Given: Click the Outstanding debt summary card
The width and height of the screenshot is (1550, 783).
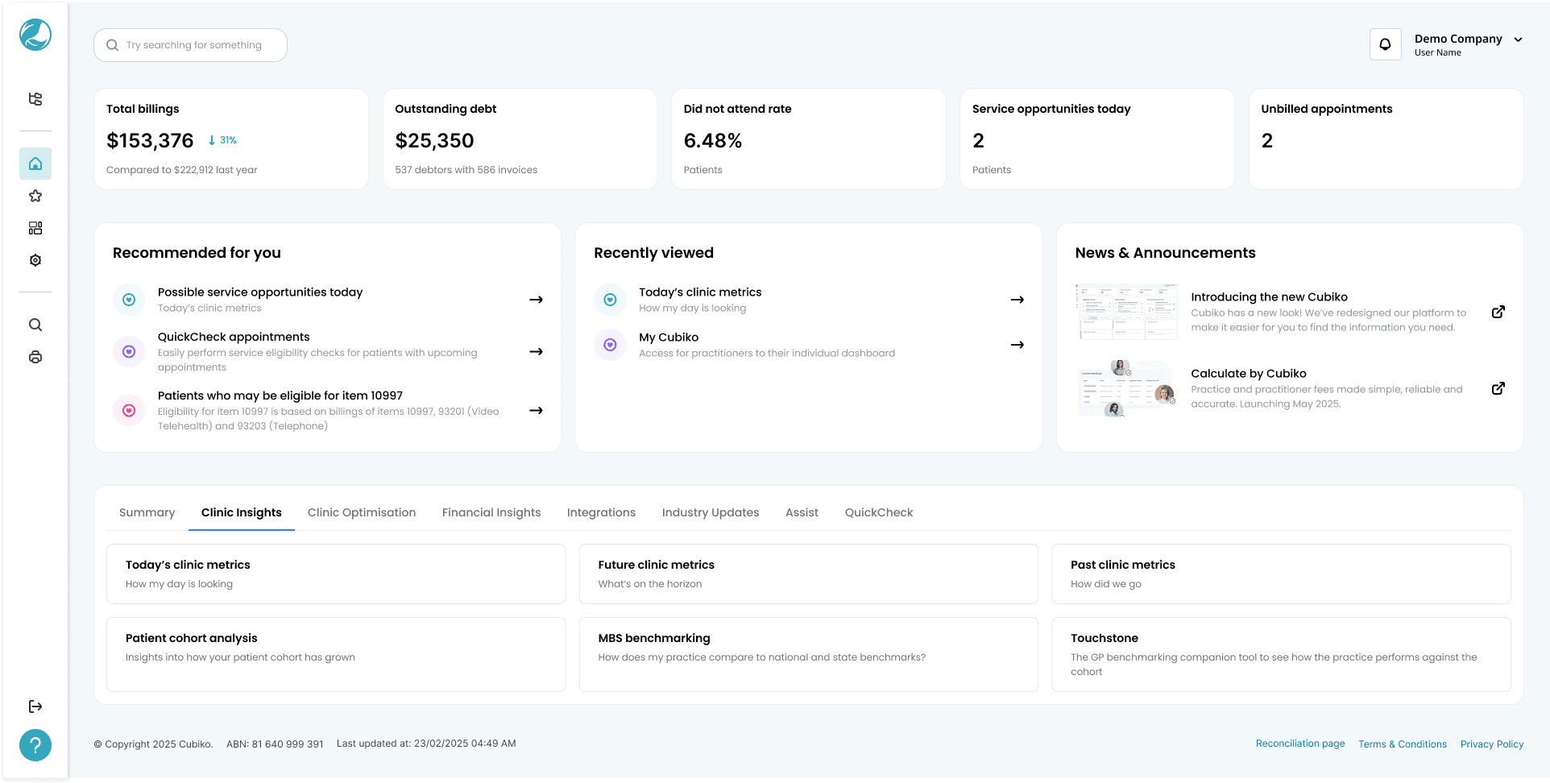Looking at the screenshot, I should pos(520,139).
